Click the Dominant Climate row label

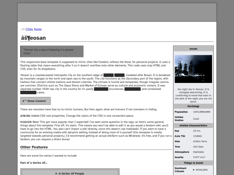[180, 170]
